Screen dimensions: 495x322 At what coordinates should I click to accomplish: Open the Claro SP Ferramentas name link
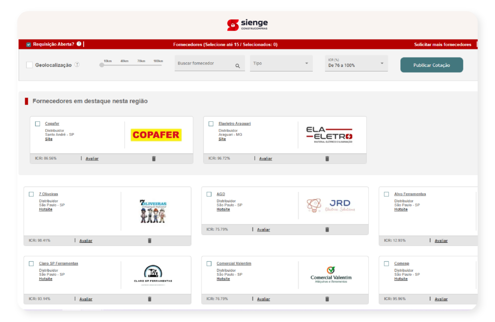(58, 263)
